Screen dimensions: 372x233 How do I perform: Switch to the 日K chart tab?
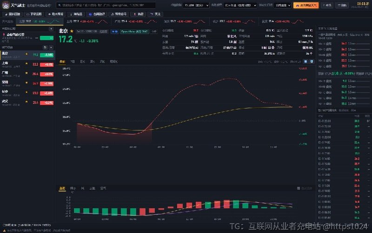pyautogui.click(x=82, y=62)
